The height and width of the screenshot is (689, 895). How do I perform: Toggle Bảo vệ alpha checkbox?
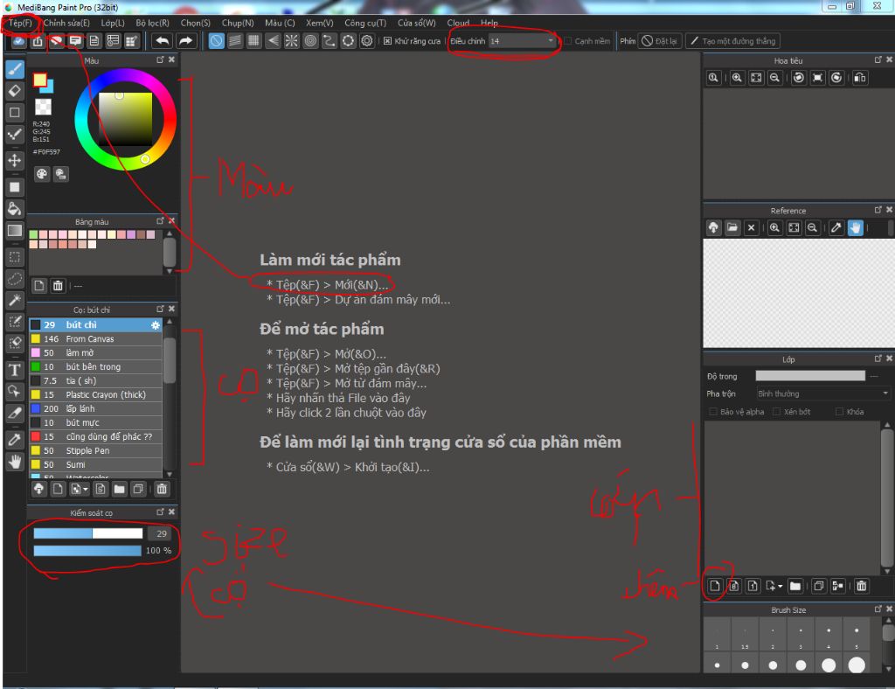pos(713,412)
